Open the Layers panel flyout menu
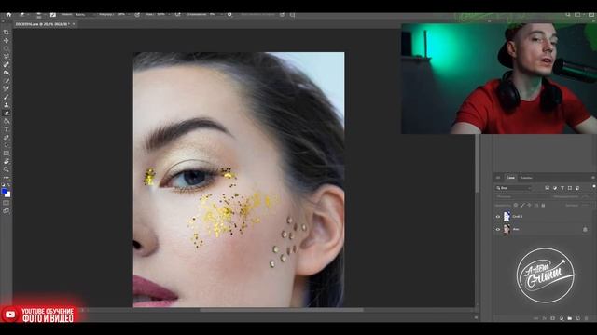This screenshot has height=335, width=597. pyautogui.click(x=593, y=178)
